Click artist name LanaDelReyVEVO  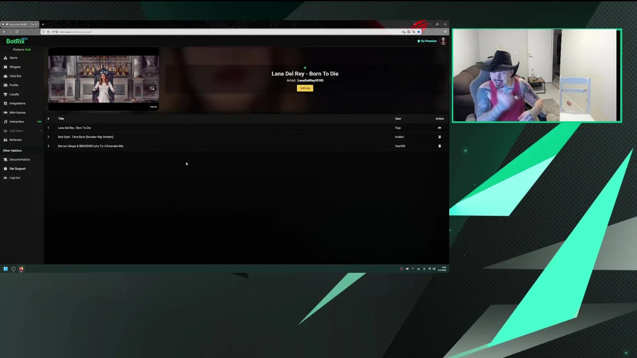point(311,81)
